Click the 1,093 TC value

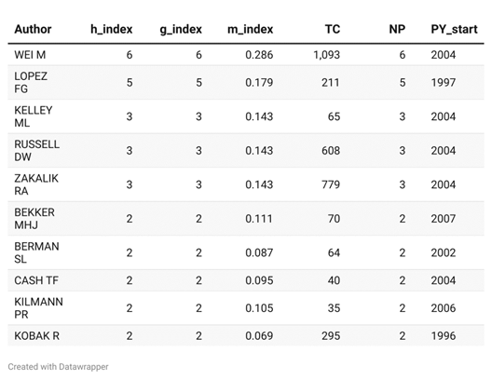[327, 55]
